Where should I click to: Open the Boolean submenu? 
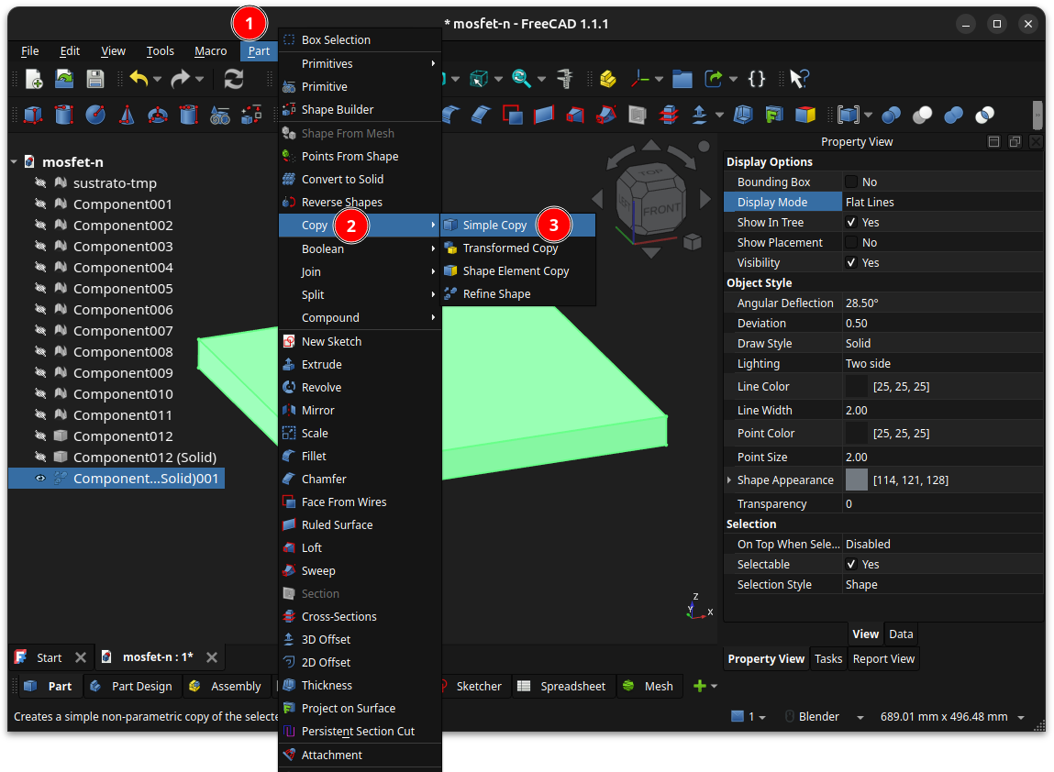[360, 248]
